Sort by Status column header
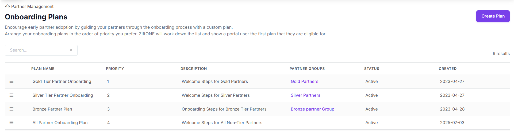 coord(372,69)
